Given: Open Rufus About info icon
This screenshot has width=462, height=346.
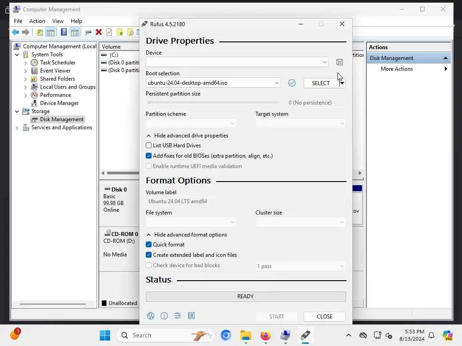Looking at the screenshot, I should click(x=164, y=316).
